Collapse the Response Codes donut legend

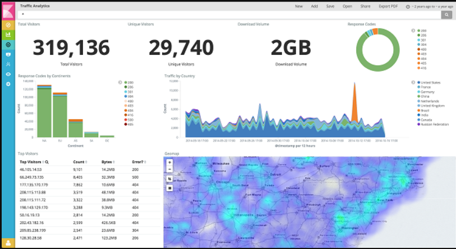tap(413, 30)
